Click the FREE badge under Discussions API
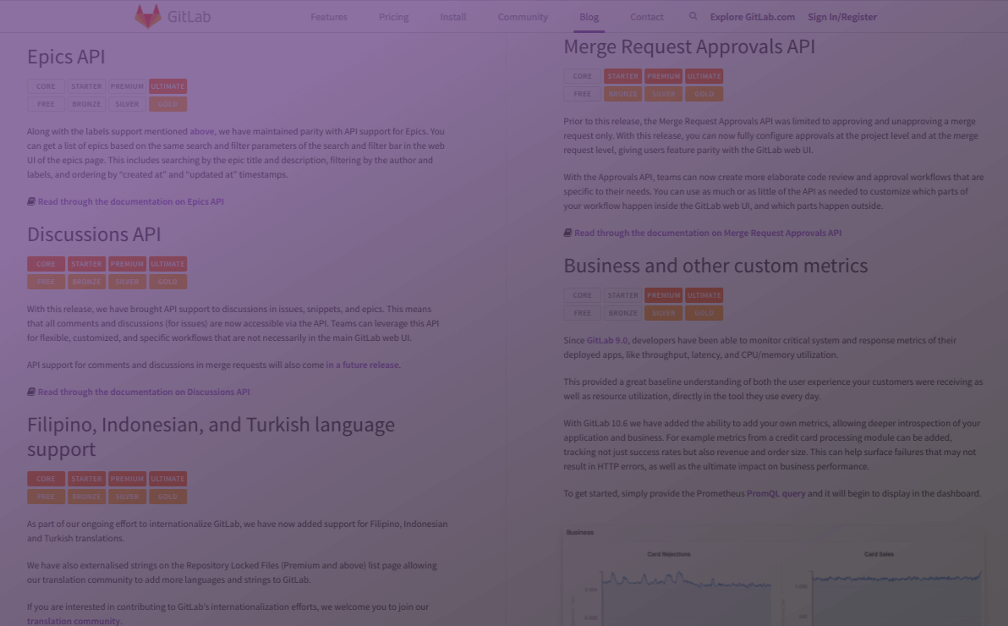Screen dimensions: 1008x626 46,282
